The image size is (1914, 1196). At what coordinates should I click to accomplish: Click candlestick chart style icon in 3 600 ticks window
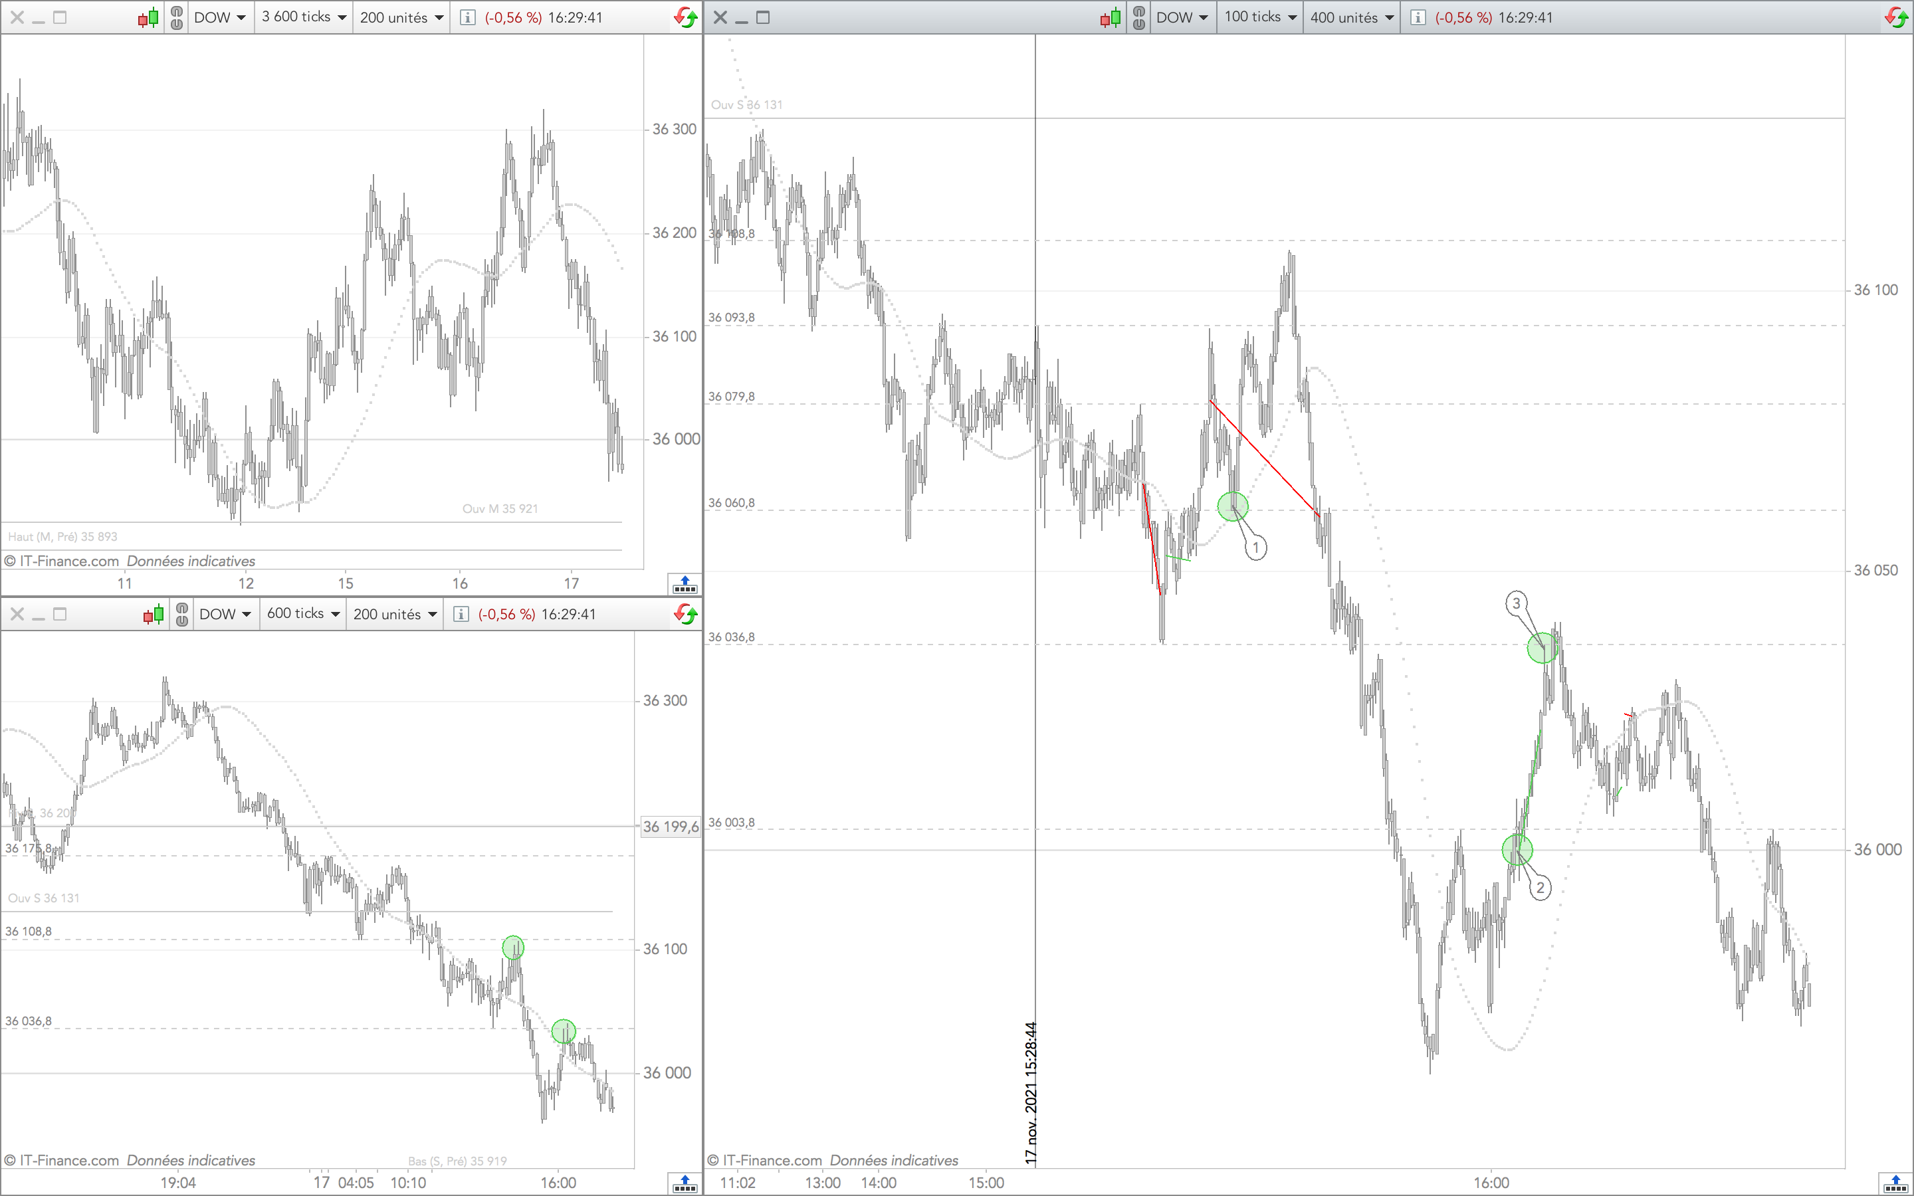tap(148, 17)
